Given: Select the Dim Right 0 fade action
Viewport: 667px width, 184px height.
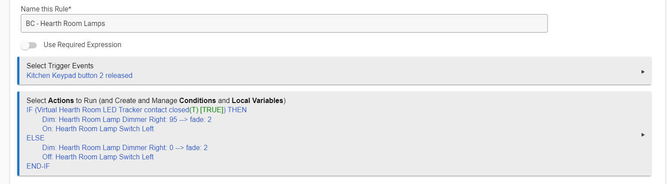Looking at the screenshot, I should [x=125, y=147].
